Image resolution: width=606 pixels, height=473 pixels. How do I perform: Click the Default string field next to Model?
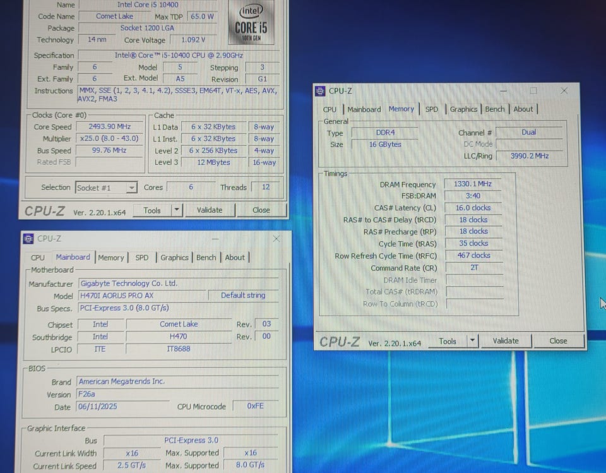[243, 296]
